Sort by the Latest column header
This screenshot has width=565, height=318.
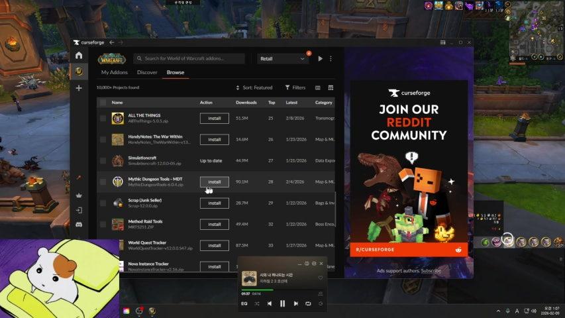(x=291, y=103)
